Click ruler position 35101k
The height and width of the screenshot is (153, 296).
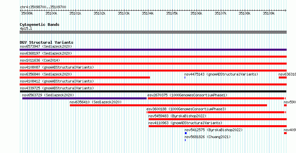pyautogui.click(x=75, y=13)
